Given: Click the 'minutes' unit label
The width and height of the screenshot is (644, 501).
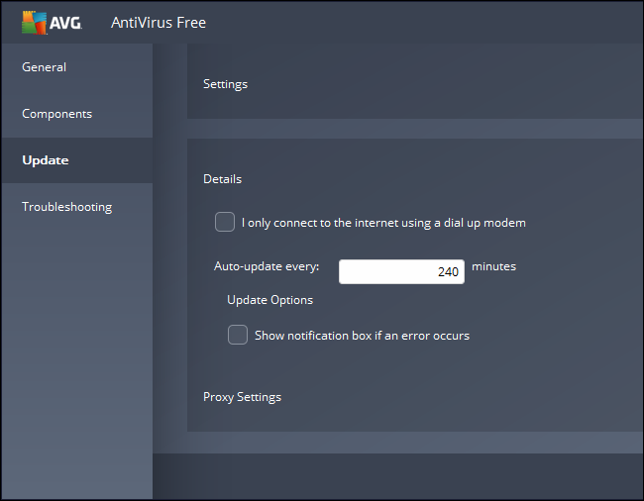Looking at the screenshot, I should pyautogui.click(x=493, y=266).
